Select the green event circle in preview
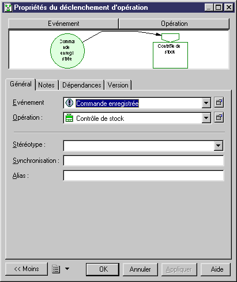Image resolution: width=237 pixels, height=282 pixels. click(x=67, y=51)
